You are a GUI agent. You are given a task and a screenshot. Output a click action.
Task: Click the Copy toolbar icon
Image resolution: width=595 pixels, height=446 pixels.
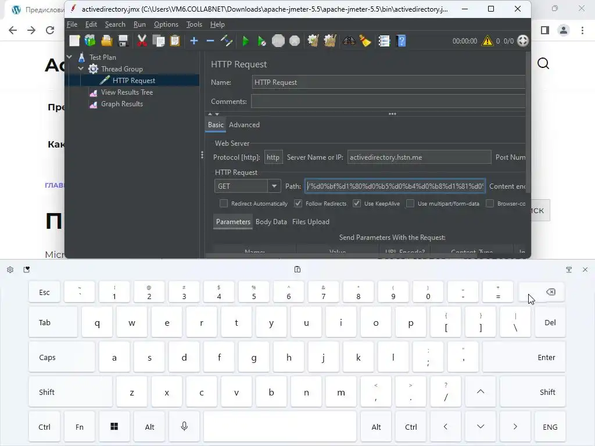coord(158,41)
